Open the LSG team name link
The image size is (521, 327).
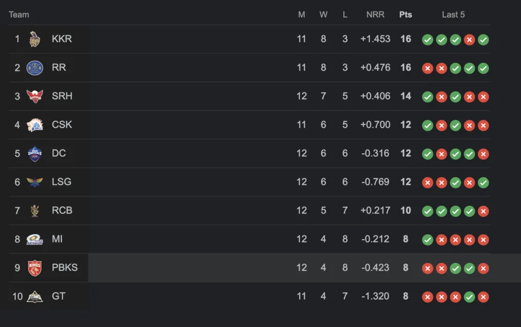pyautogui.click(x=62, y=182)
